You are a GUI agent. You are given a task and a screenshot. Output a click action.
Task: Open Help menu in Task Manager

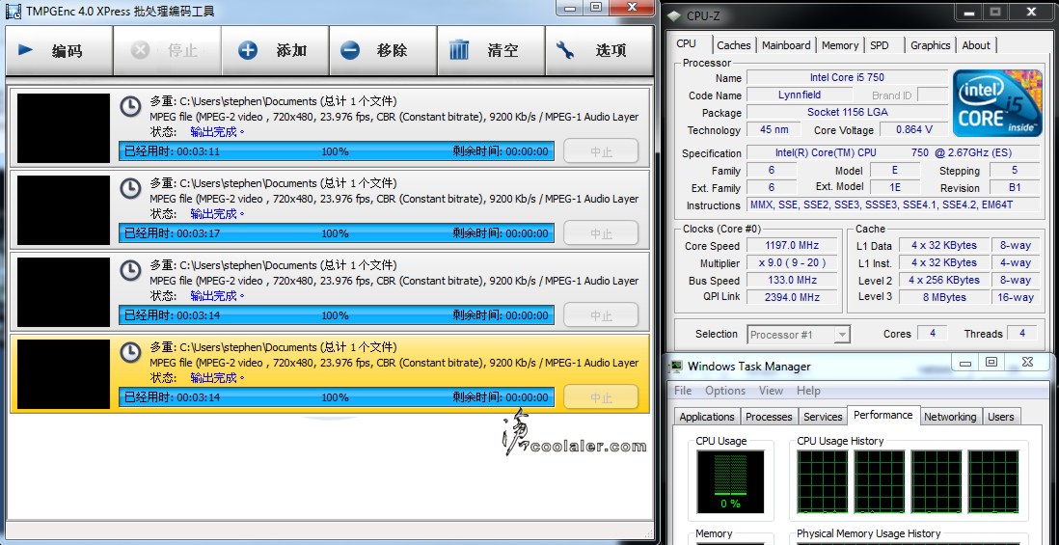pos(808,391)
